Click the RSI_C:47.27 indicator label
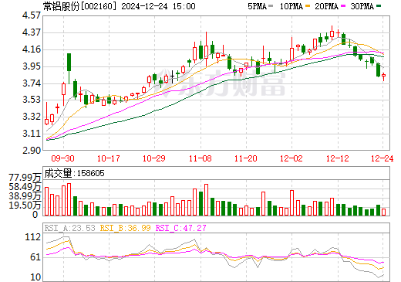The width and height of the screenshot is (401, 282). pos(180,228)
